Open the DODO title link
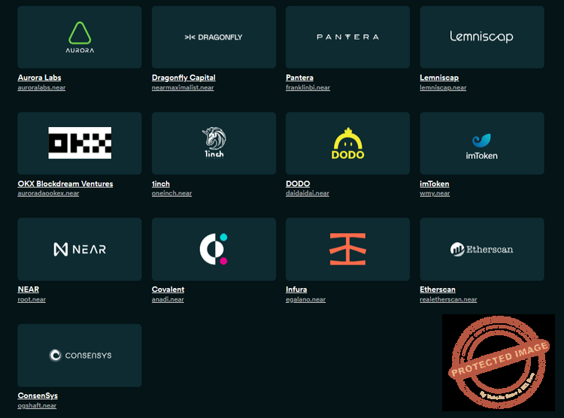This screenshot has height=418, width=564. tap(298, 184)
